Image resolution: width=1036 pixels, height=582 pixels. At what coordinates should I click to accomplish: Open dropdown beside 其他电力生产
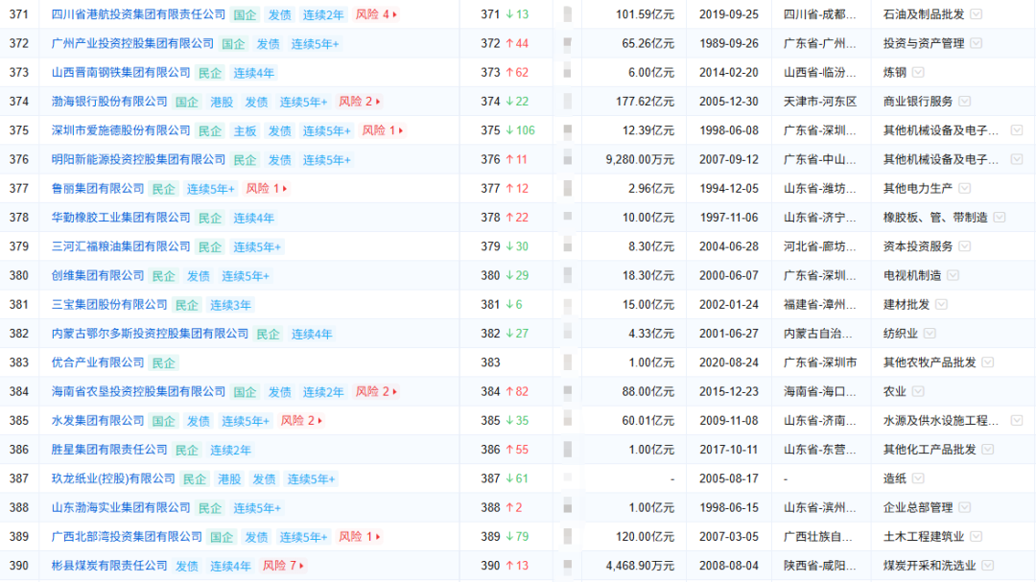click(x=965, y=189)
